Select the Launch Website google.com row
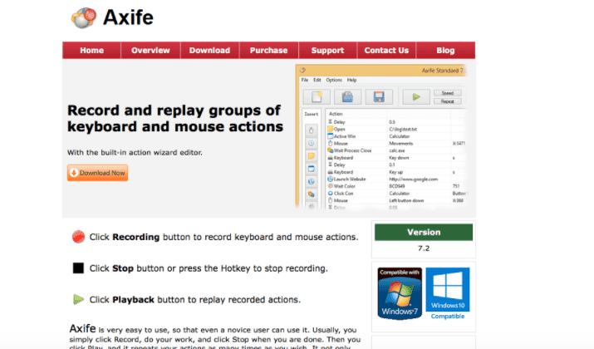This screenshot has width=594, height=349. [x=396, y=179]
